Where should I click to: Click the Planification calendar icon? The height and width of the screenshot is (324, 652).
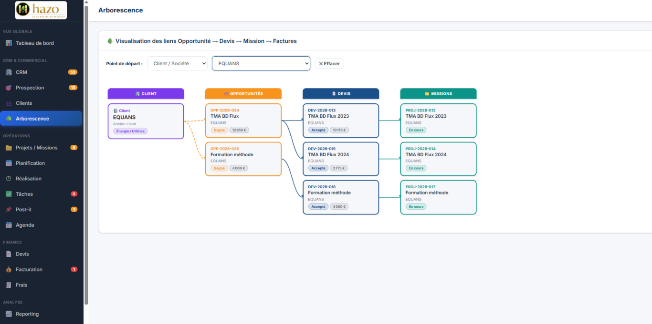tap(9, 163)
